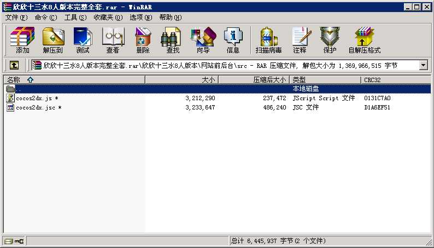The image size is (434, 248).
Task: Open the Help (帮助) menu
Action: pos(171,18)
